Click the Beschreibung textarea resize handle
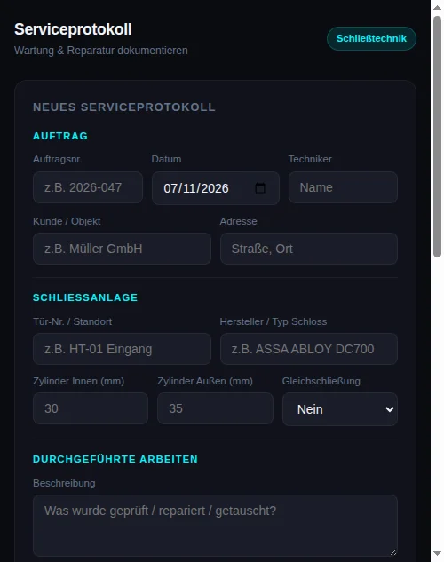 (x=393, y=552)
